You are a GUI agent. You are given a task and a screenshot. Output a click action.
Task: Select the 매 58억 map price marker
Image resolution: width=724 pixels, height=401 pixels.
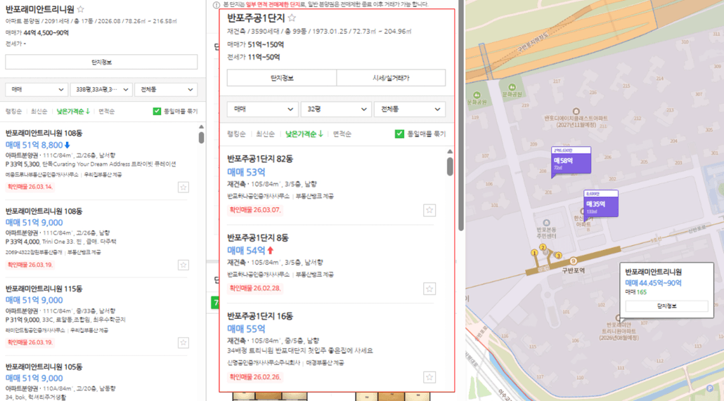571,161
